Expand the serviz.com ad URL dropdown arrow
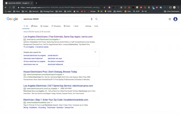Viewport: 181px width, 115px height. click(60, 40)
